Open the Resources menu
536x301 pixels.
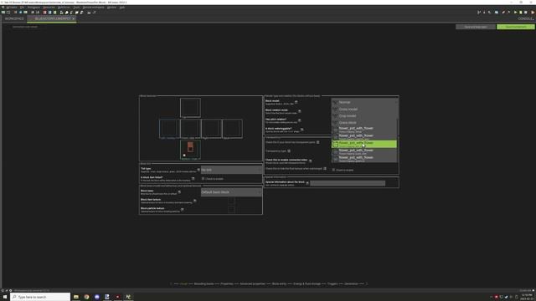click(49, 8)
